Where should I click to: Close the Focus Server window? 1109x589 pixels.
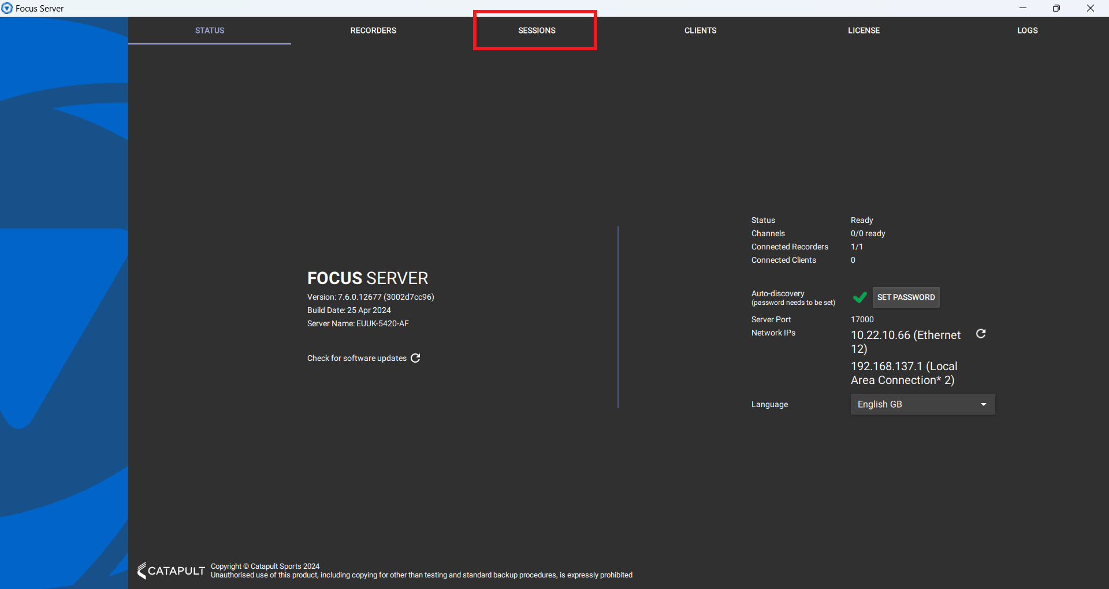(1091, 8)
